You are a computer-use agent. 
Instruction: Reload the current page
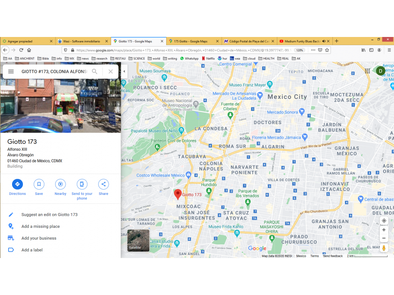coord(21,50)
